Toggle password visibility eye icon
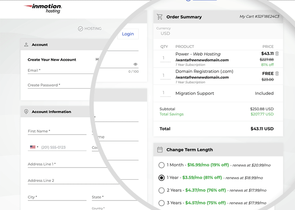This screenshot has width=295, height=210. (x=135, y=64)
